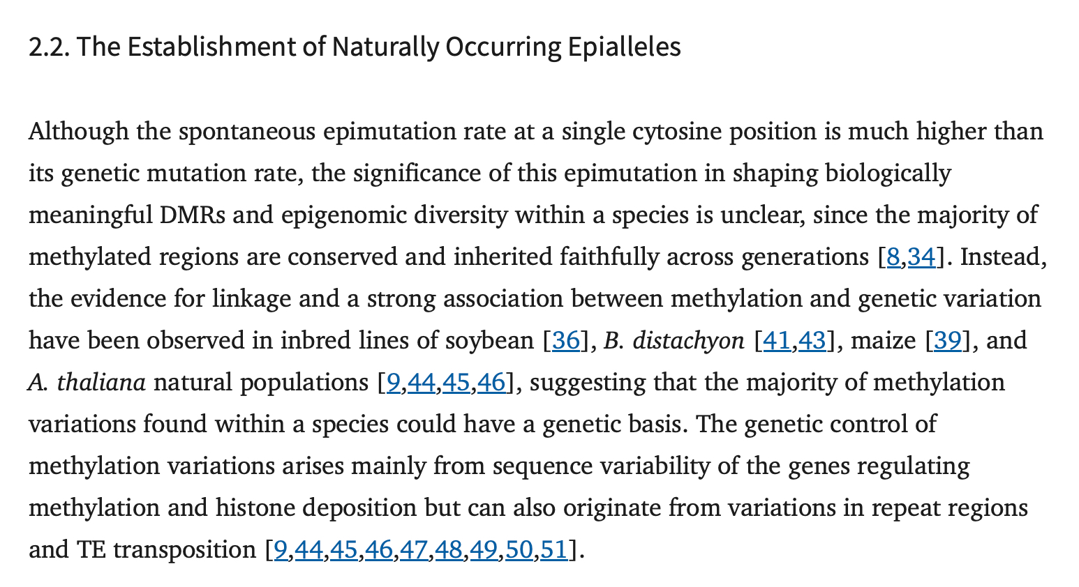Viewport: 1079px width, 587px height.
Task: Click reference 36 cited for soybean
Action: click(566, 342)
